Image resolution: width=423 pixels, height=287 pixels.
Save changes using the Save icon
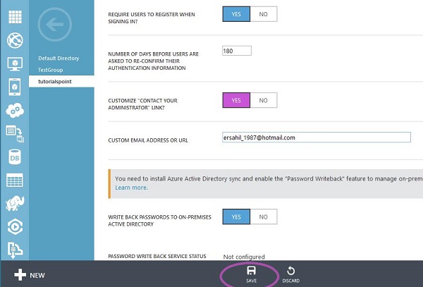252,274
